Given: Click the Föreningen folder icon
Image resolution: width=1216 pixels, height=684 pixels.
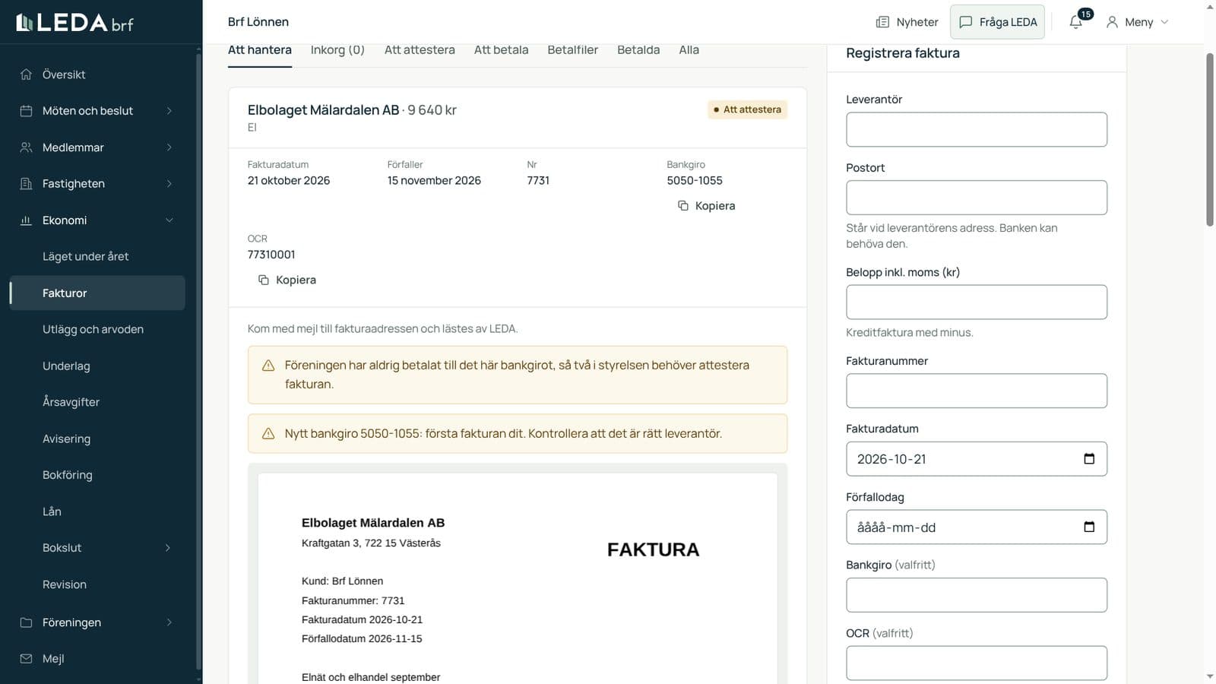Looking at the screenshot, I should coord(26,622).
